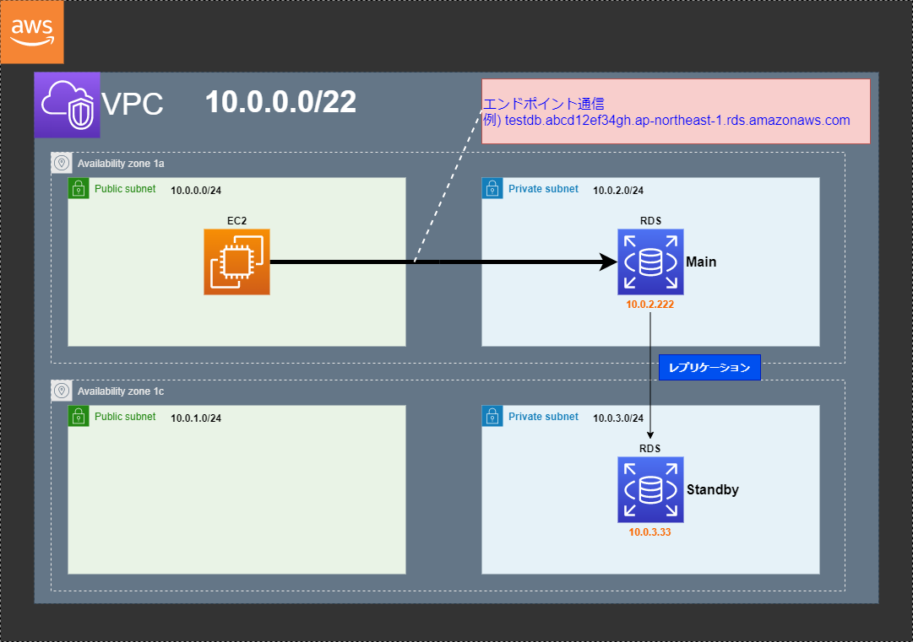Click the AWS logo icon
Viewport: 913px width, 642px height.
point(32,32)
